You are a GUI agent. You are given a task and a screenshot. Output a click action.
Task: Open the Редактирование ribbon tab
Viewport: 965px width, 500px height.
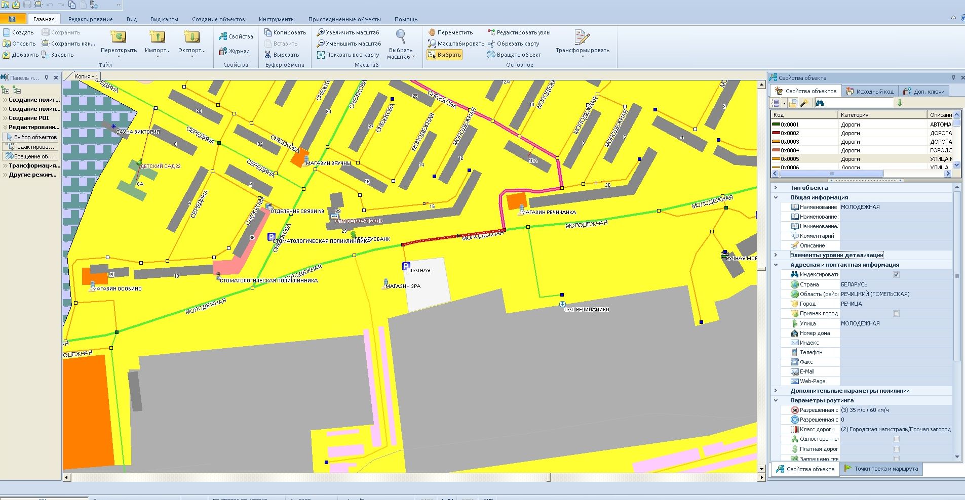[x=90, y=19]
